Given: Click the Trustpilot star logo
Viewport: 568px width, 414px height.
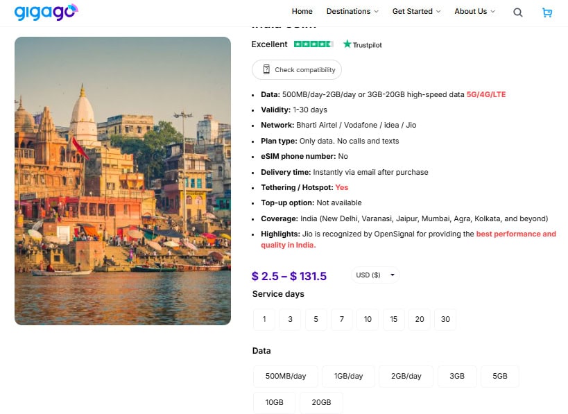Looking at the screenshot, I should [x=362, y=44].
